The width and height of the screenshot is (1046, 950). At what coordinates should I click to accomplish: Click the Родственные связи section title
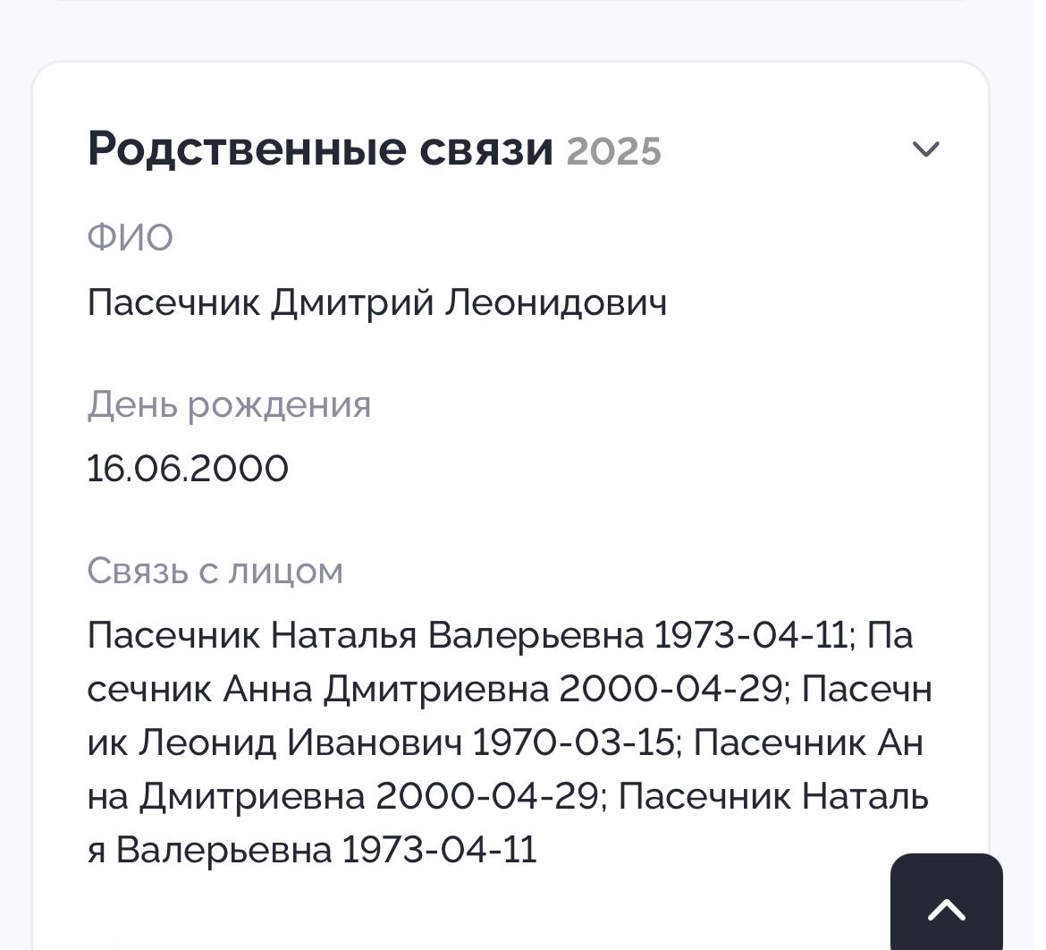click(x=319, y=148)
